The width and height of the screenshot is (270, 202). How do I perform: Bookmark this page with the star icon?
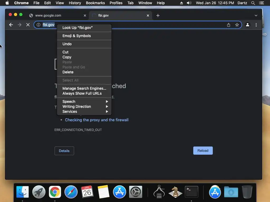(x=237, y=25)
